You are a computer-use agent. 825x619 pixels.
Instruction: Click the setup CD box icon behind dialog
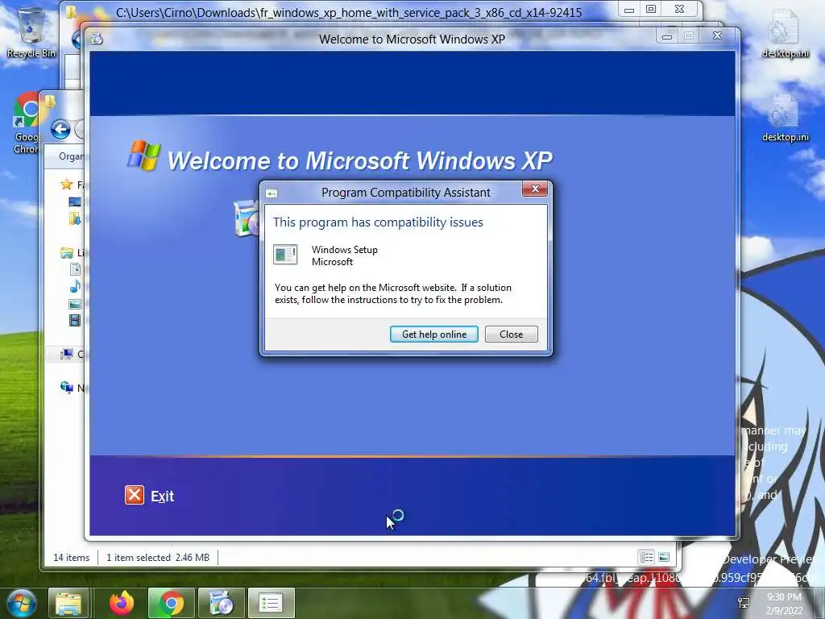click(x=247, y=218)
